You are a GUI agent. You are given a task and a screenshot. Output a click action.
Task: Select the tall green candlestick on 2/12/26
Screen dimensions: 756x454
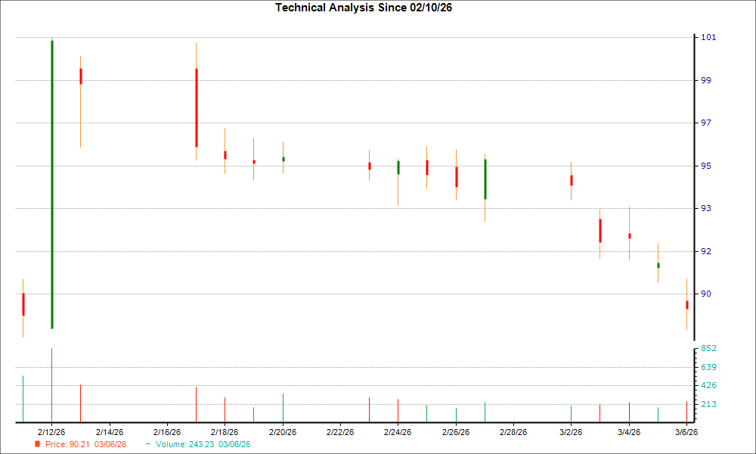point(51,182)
